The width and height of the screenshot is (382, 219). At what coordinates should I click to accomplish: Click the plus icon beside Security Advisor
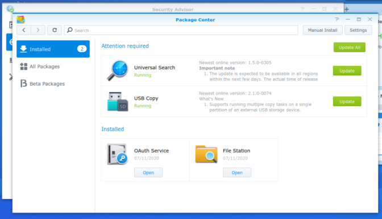[347, 10]
